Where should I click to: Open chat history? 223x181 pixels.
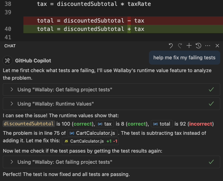(x=198, y=46)
